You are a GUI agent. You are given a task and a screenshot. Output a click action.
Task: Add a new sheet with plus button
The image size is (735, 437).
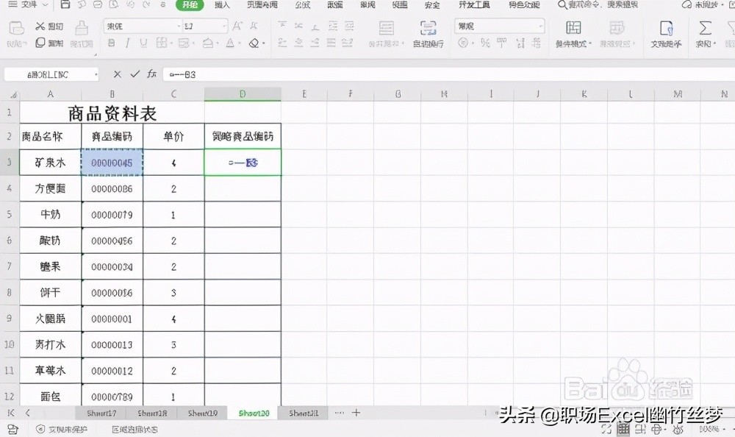click(x=356, y=413)
